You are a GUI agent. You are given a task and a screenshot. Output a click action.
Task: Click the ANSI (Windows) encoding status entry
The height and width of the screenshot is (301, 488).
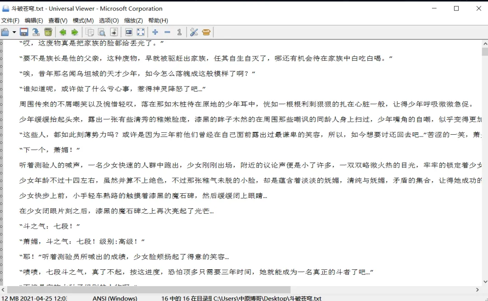115,298
